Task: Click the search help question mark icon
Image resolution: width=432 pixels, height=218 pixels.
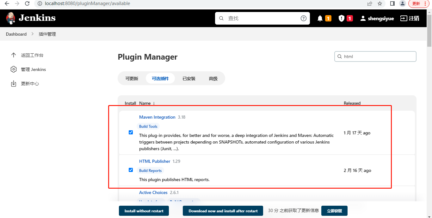Action: [x=304, y=18]
